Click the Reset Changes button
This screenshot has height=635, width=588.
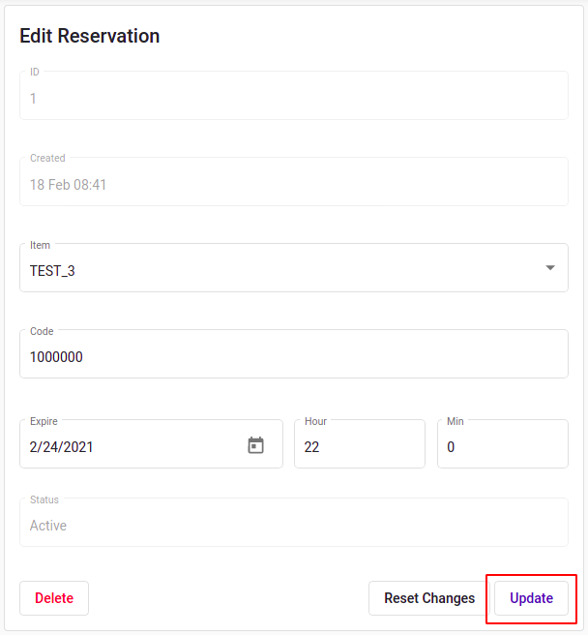tap(429, 598)
